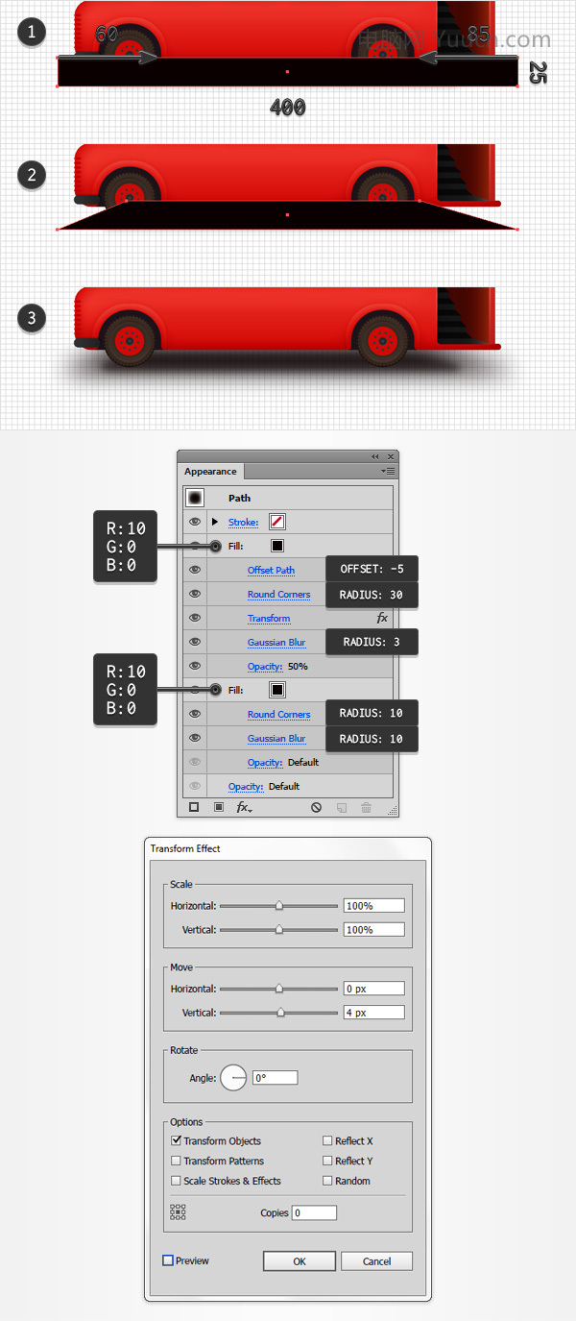Open the Add New Effect fx menu
This screenshot has height=1321, width=576.
point(244,808)
